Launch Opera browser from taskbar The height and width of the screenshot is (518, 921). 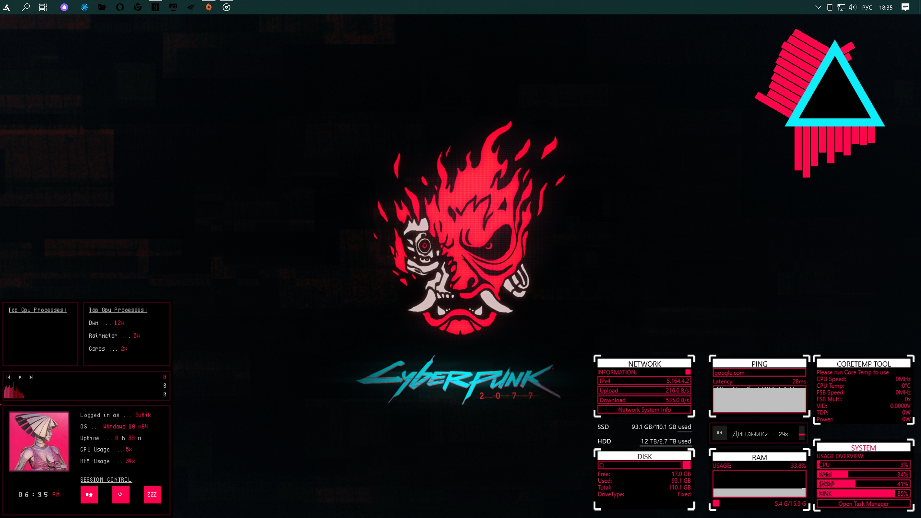coord(120,7)
